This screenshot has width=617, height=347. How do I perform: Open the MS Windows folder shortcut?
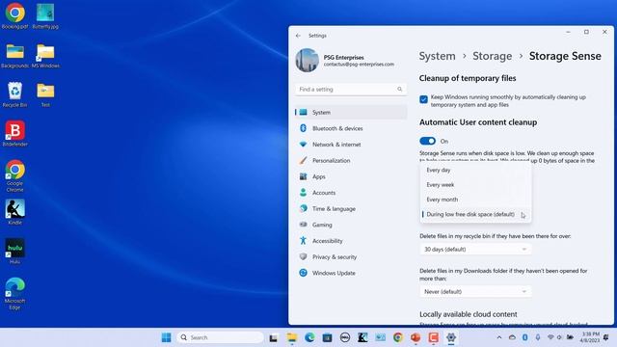45,56
